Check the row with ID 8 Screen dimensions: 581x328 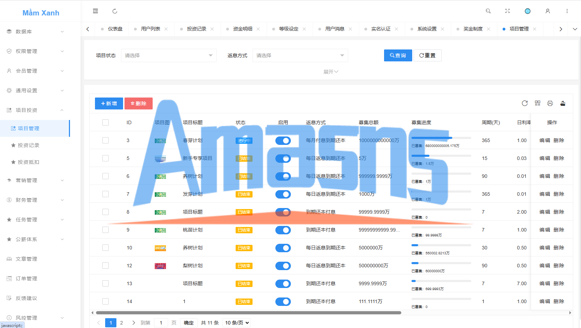coord(106,212)
